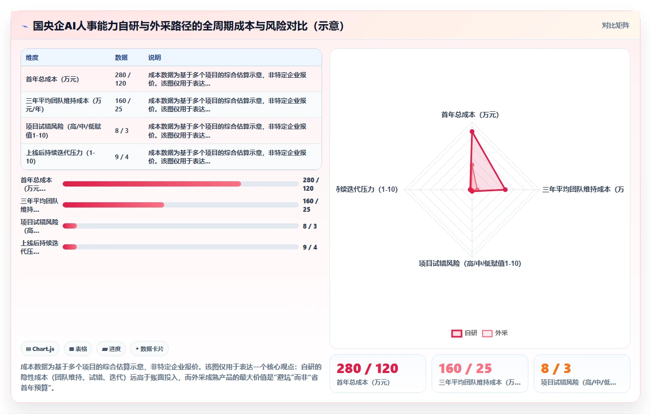Click the 160 / 25 table data cell
Screen dimensions: 651x414
point(127,105)
